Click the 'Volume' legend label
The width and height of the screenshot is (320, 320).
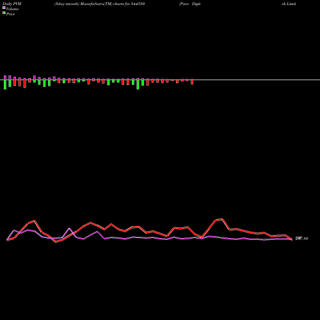[12, 9]
